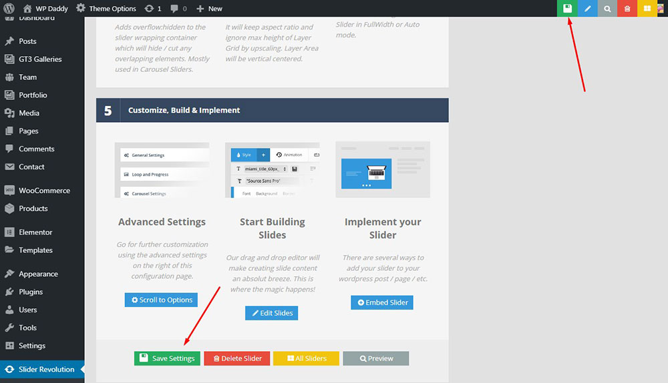Click the Appearance brush icon

(x=9, y=274)
